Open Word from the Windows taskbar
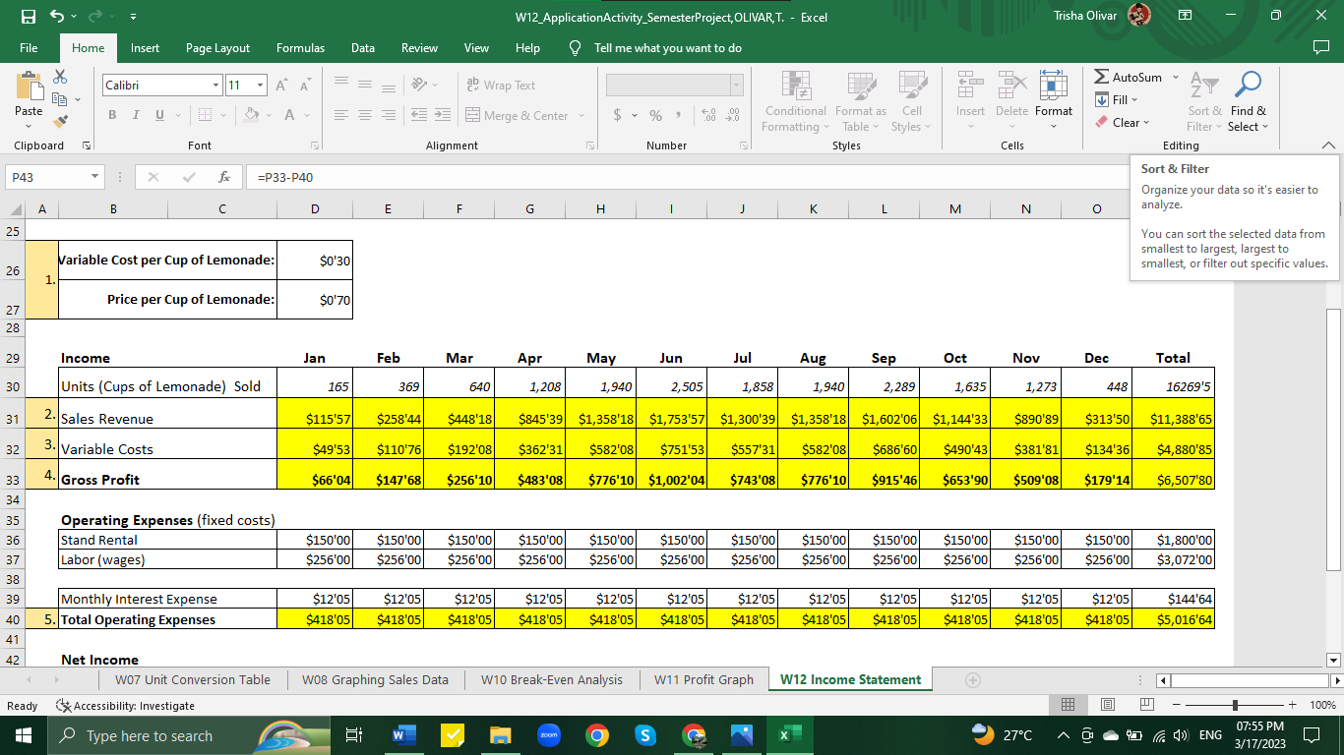The width and height of the screenshot is (1344, 755). click(x=403, y=735)
